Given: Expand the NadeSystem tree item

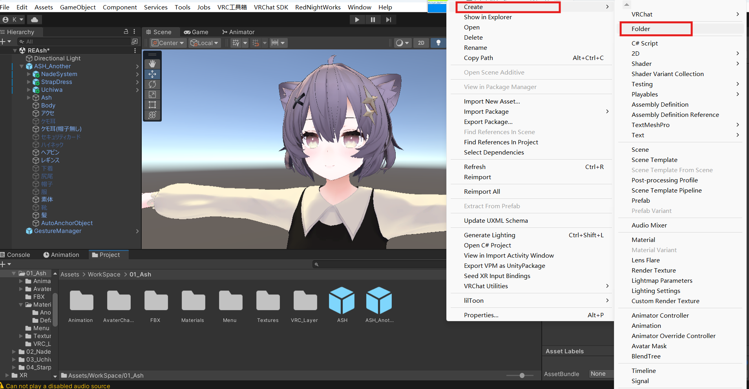Looking at the screenshot, I should tap(29, 74).
